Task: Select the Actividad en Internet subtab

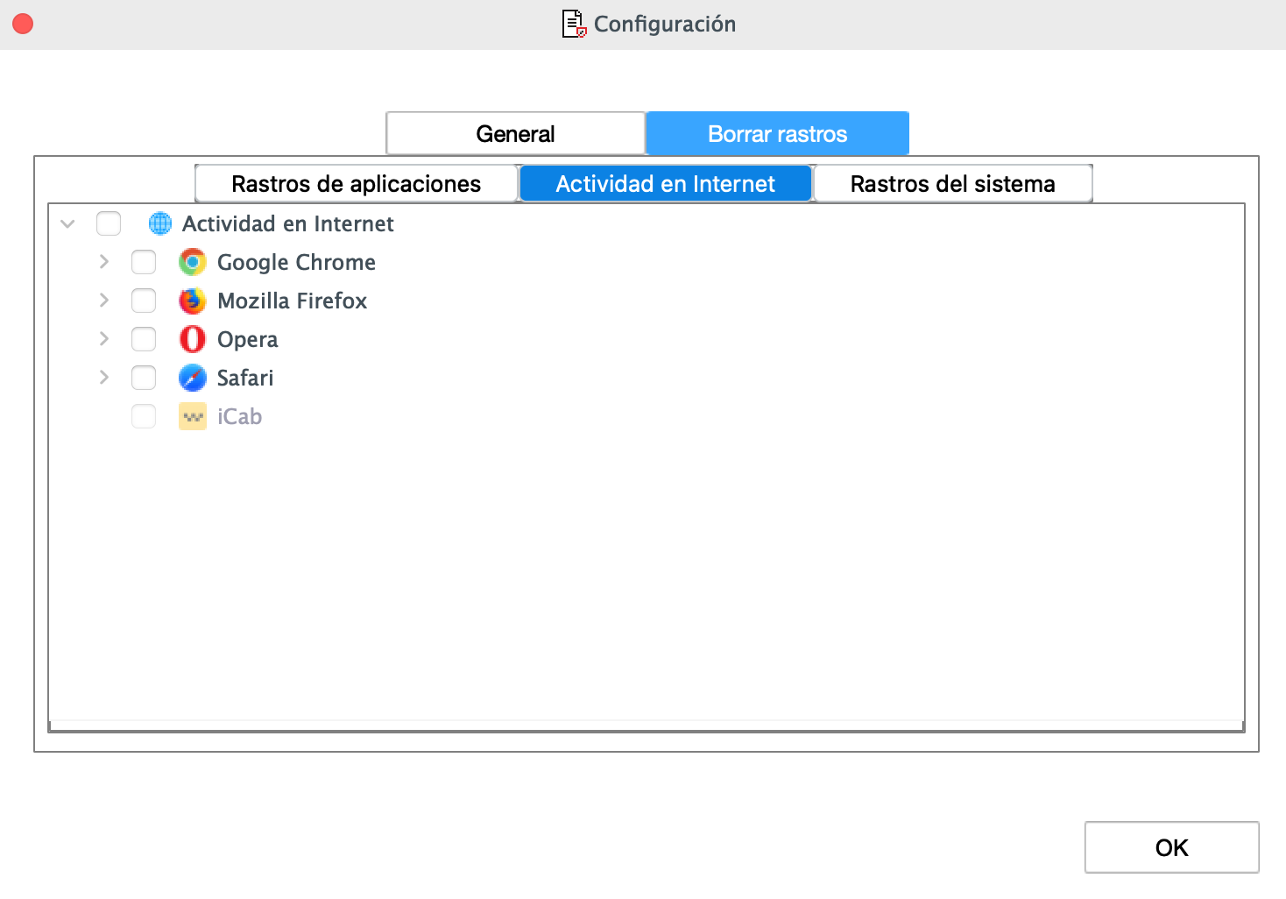Action: [666, 184]
